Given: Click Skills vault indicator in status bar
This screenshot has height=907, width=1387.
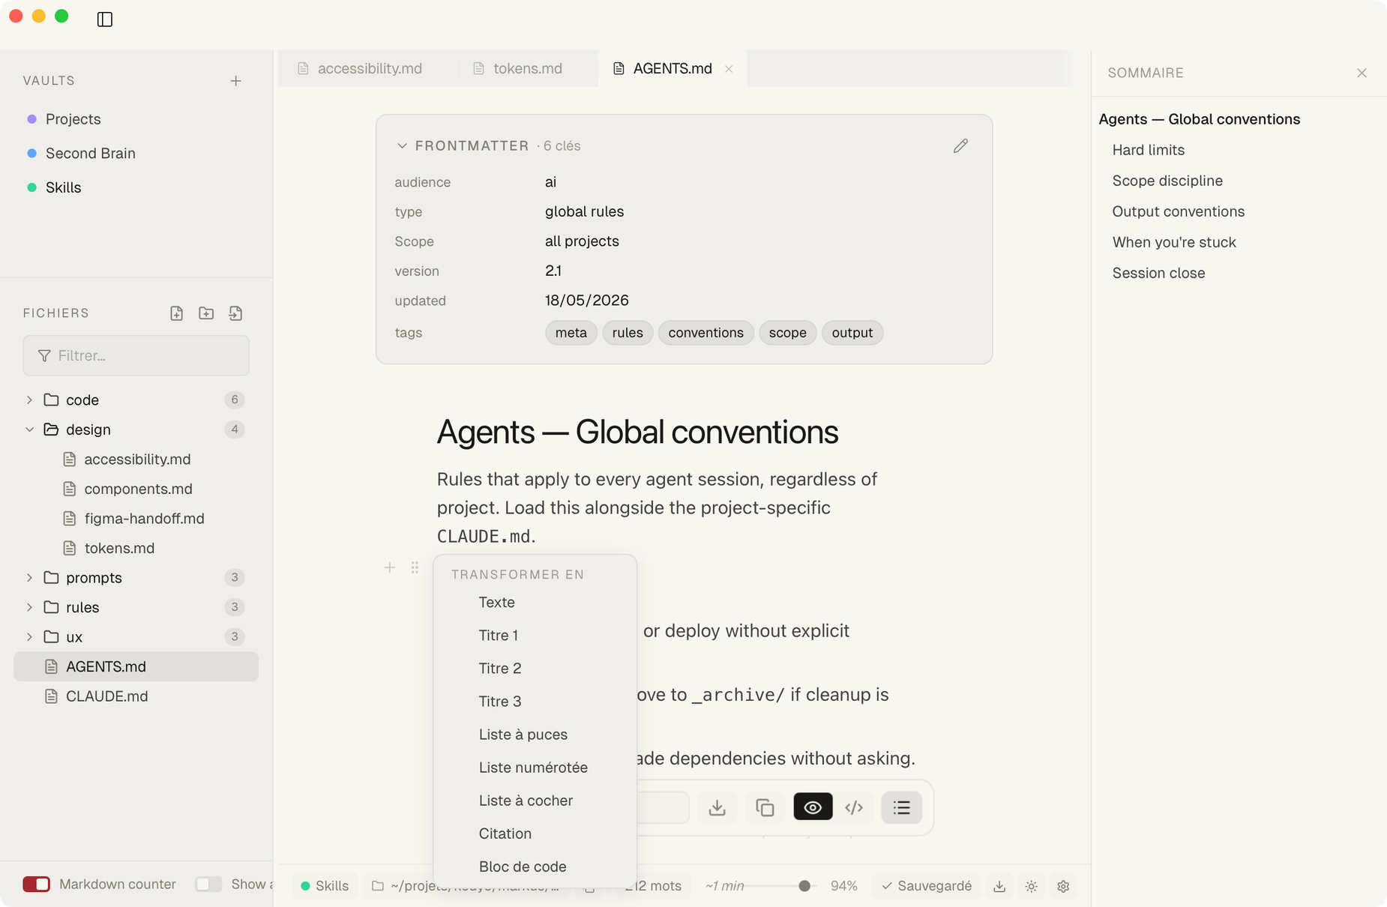Looking at the screenshot, I should pos(325,886).
